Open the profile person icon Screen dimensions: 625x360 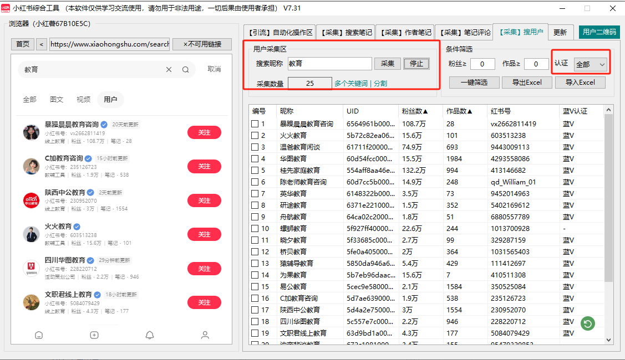(205, 335)
